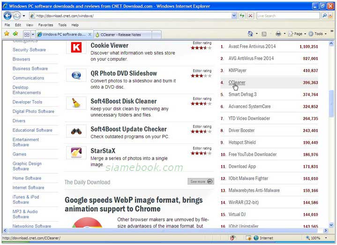337x245 pixels.
Task: Click vertical scrollbar up arrow
Action: 331,44
